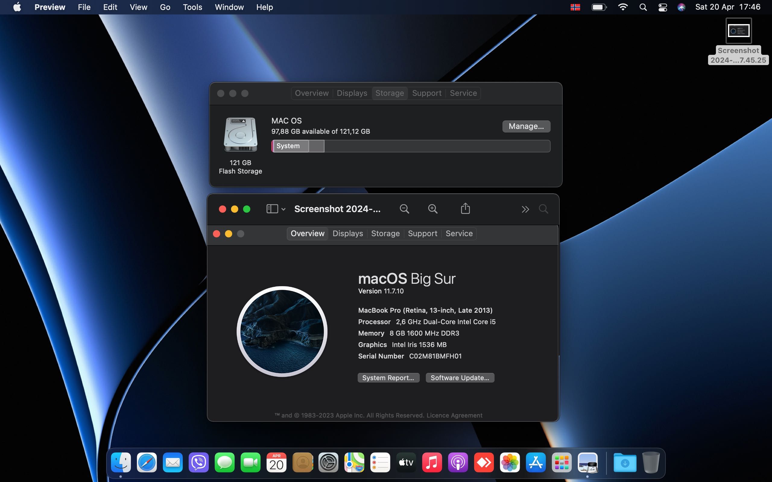Image resolution: width=772 pixels, height=482 pixels.
Task: Select Storage tab in the upper window
Action: [390, 93]
